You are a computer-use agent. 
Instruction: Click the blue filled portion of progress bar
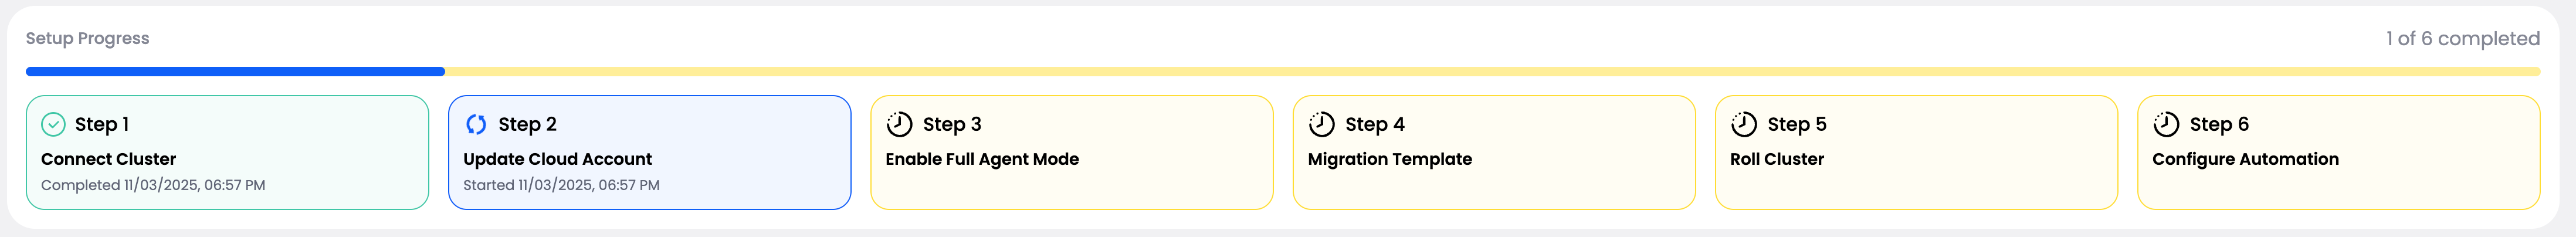point(235,72)
